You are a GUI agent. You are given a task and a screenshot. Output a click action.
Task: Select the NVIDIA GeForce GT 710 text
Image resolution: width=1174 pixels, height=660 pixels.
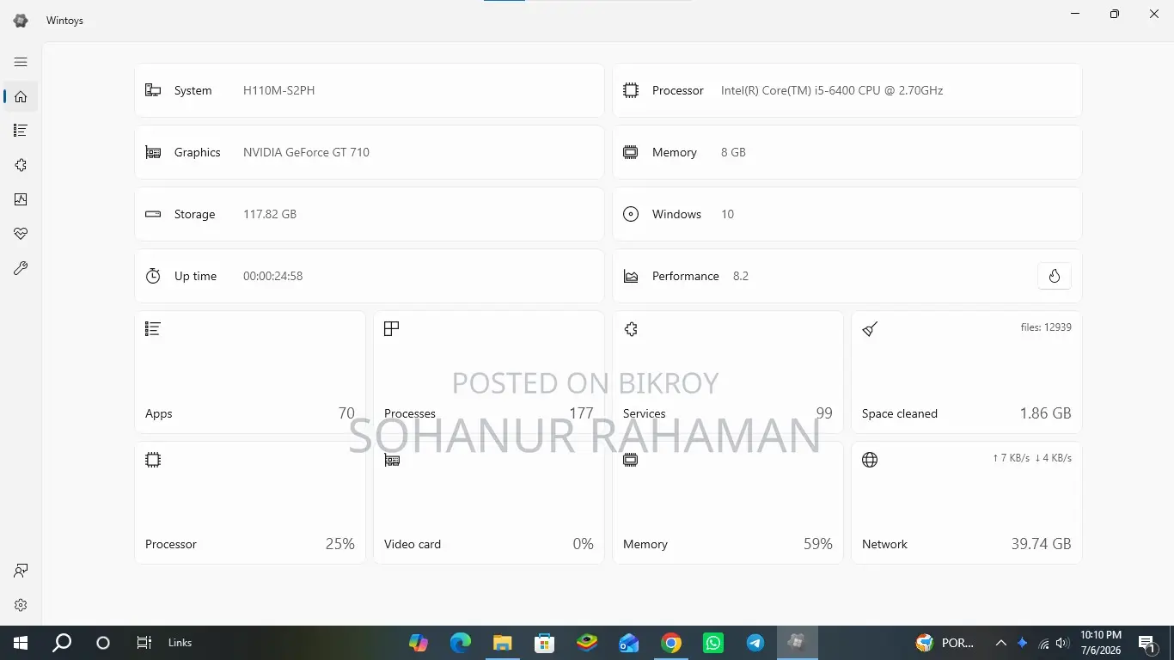306,152
